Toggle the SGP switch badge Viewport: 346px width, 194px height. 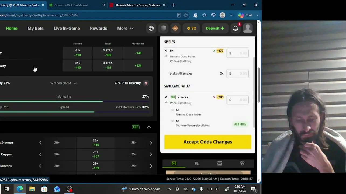click(x=136, y=127)
